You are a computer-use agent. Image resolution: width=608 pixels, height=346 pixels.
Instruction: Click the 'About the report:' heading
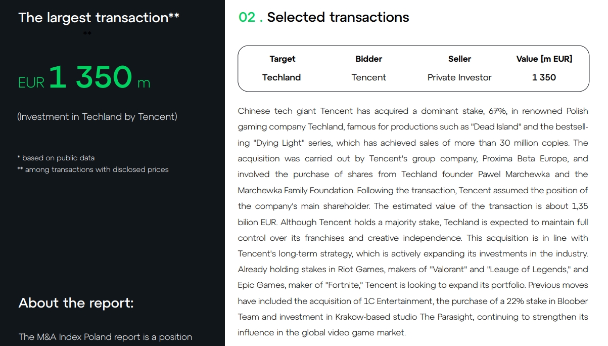click(76, 303)
